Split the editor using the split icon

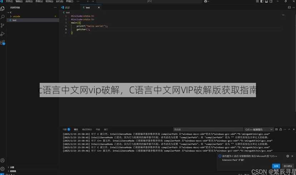coord(289,7)
